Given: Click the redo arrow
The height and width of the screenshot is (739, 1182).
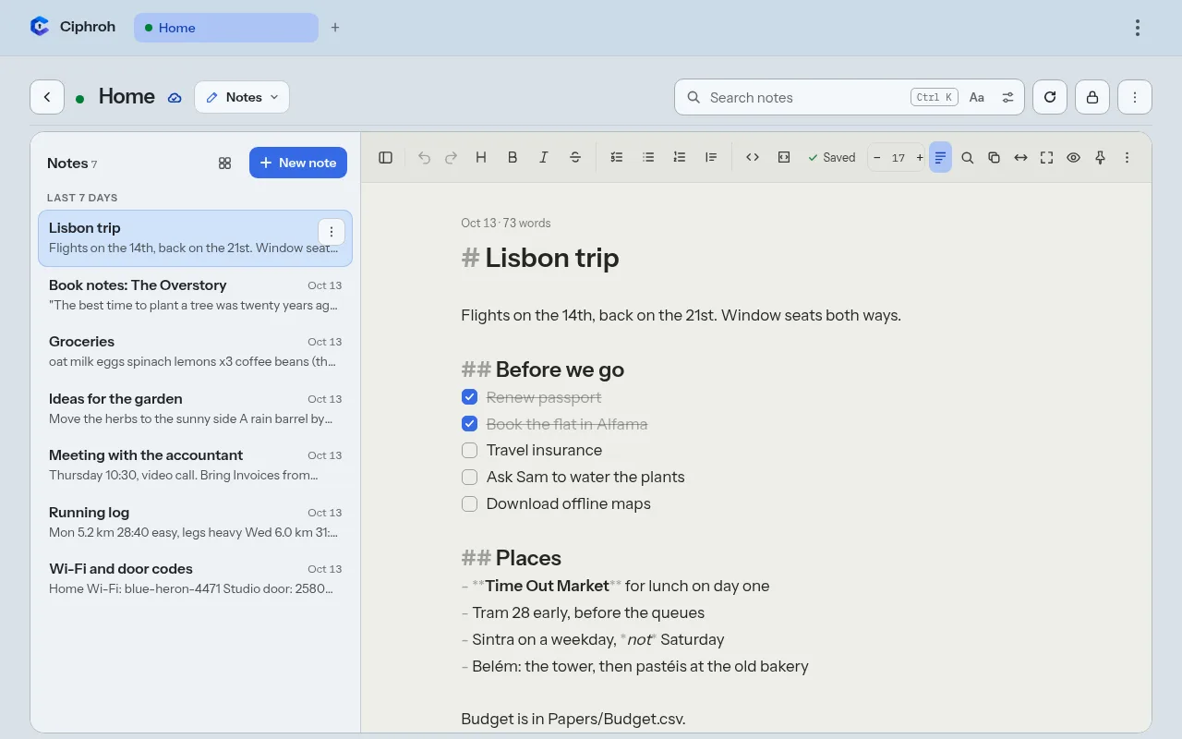Looking at the screenshot, I should click(x=451, y=158).
